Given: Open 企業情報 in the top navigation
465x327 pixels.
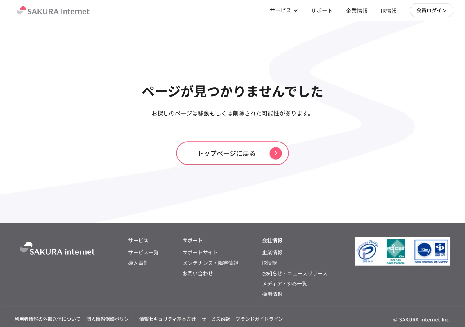Looking at the screenshot, I should point(357,11).
